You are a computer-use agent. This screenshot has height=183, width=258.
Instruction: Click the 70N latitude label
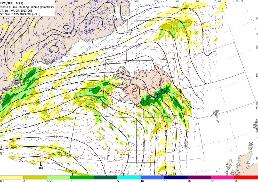coord(237,1)
